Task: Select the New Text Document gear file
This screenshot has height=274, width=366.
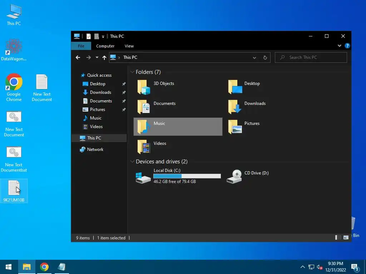Action: pyautogui.click(x=14, y=124)
